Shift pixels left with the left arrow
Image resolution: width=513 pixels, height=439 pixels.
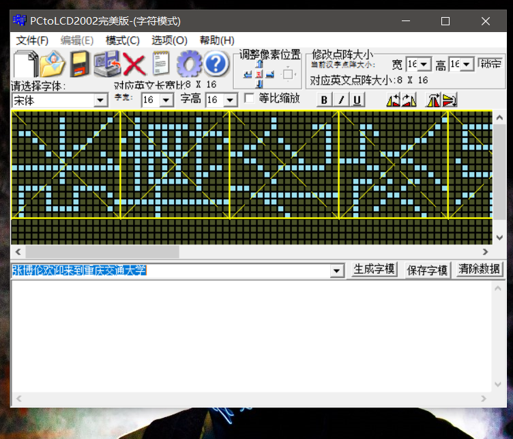click(248, 74)
